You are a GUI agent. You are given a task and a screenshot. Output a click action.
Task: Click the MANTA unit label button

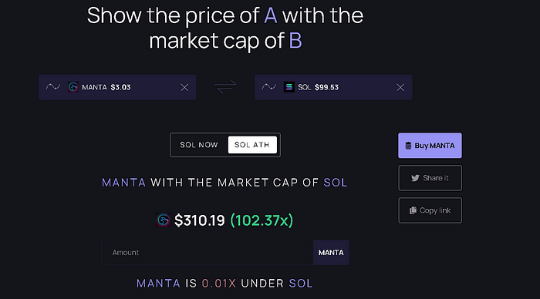point(331,253)
